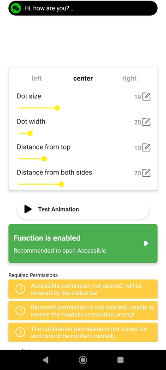Click the Distance from both sides slider
The width and height of the screenshot is (166, 370).
(41, 184)
